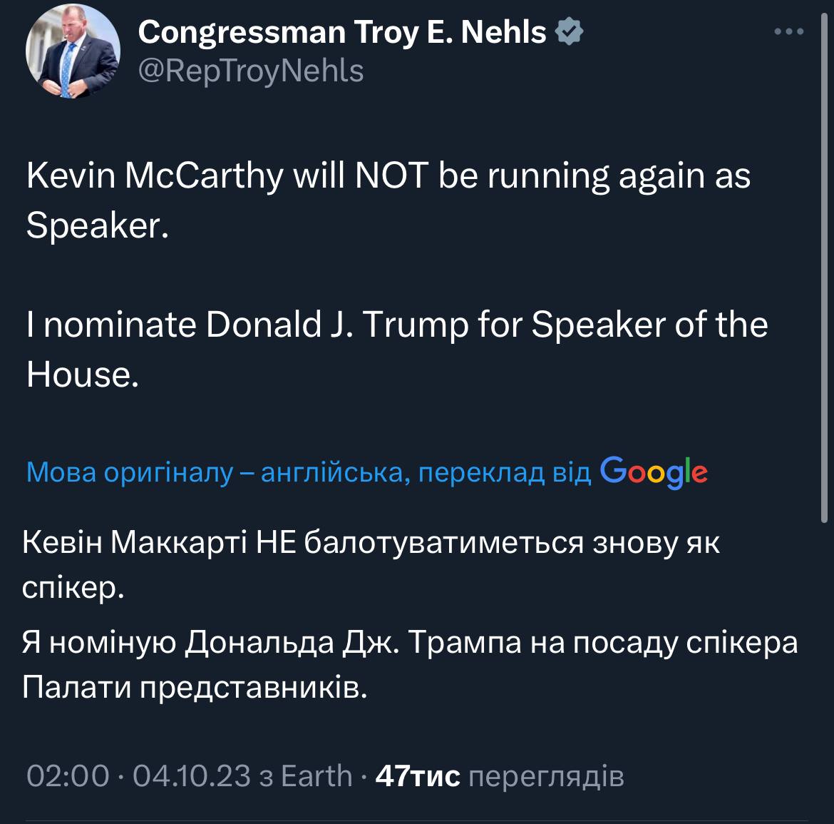This screenshot has height=824, width=834.
Task: Click the @RepTroyNehls handle
Action: point(250,71)
